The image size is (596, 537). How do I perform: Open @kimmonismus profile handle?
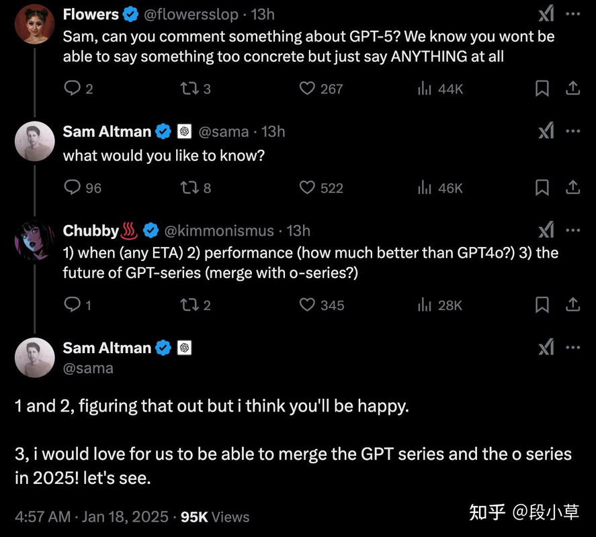pyautogui.click(x=219, y=231)
